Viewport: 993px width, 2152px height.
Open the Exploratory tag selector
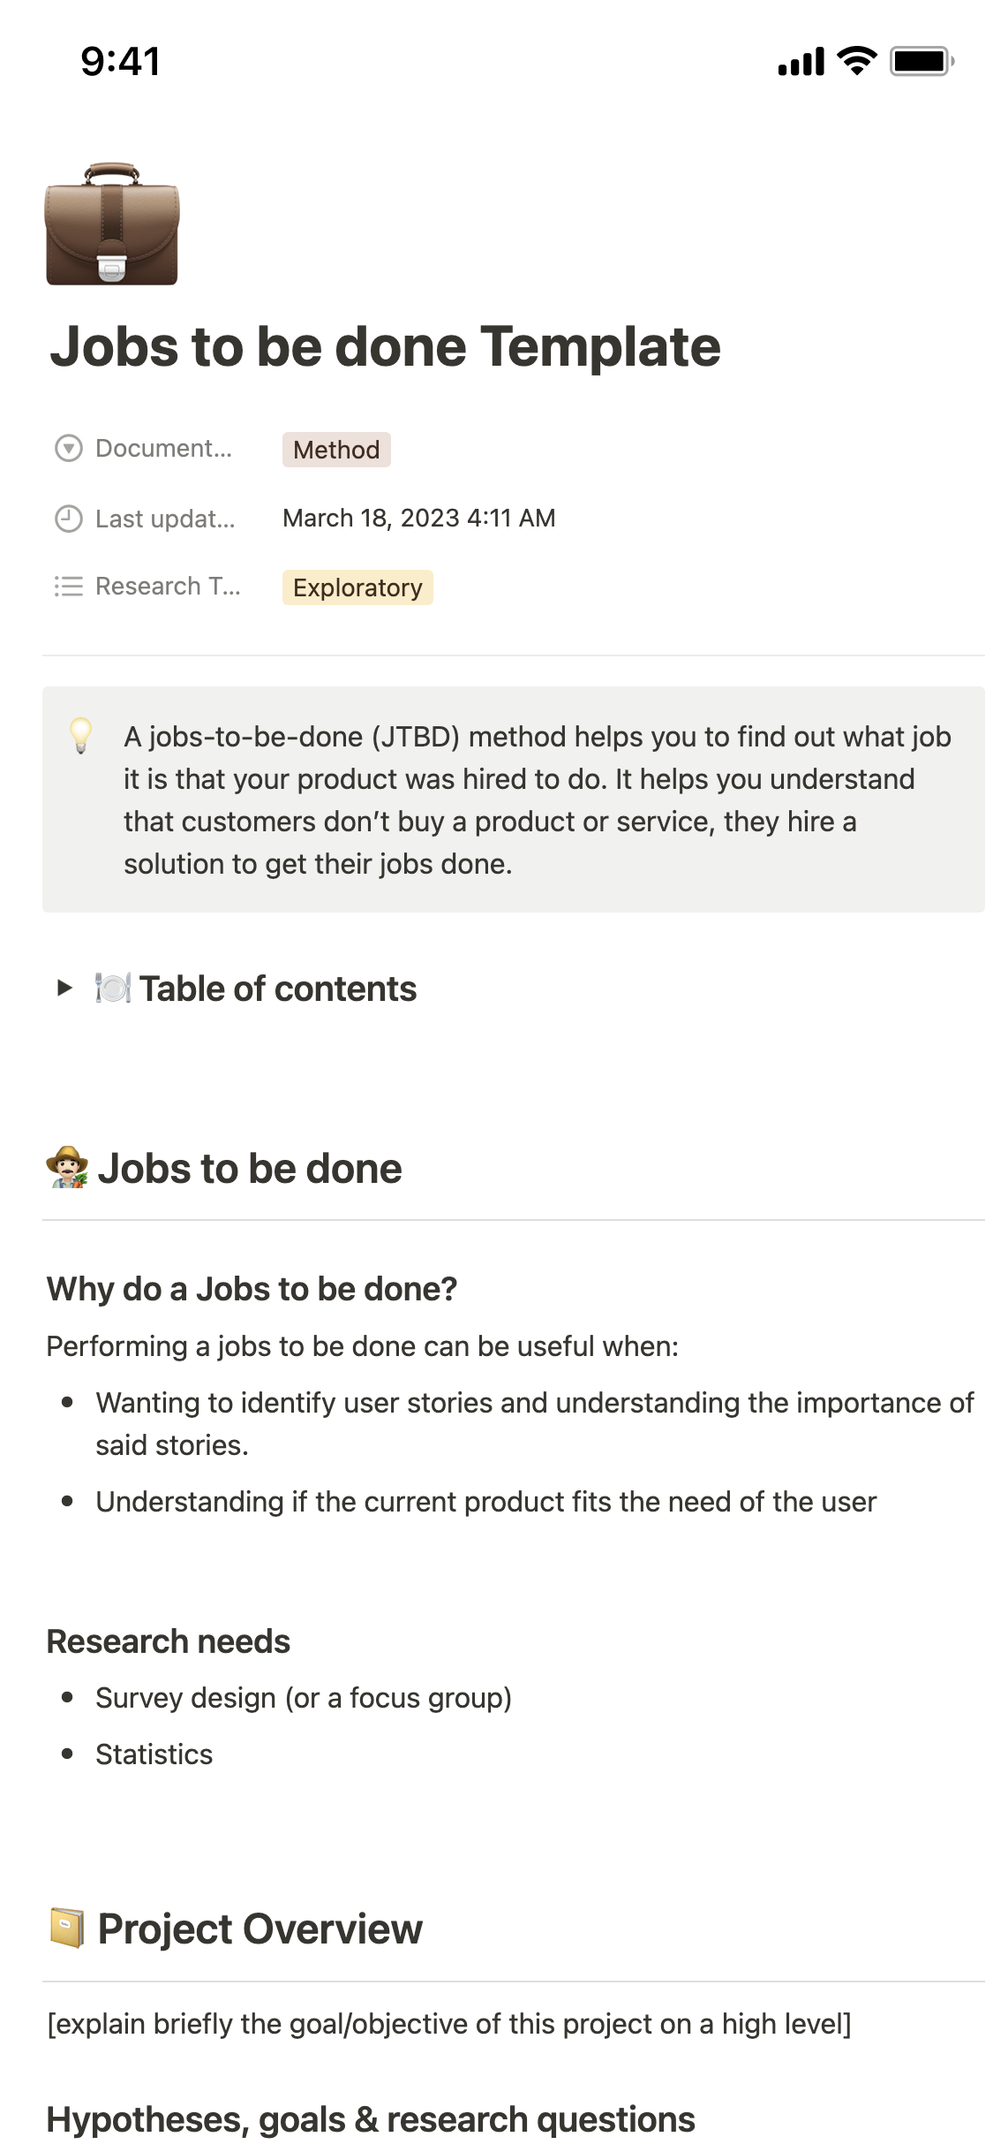pyautogui.click(x=357, y=587)
